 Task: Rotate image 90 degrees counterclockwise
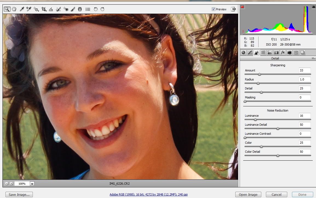(95, 9)
